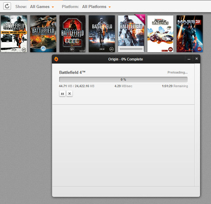This screenshot has height=204, width=211.
Task: Select Burnout Paradise Ultimate cover
Action: pyautogui.click(x=160, y=34)
